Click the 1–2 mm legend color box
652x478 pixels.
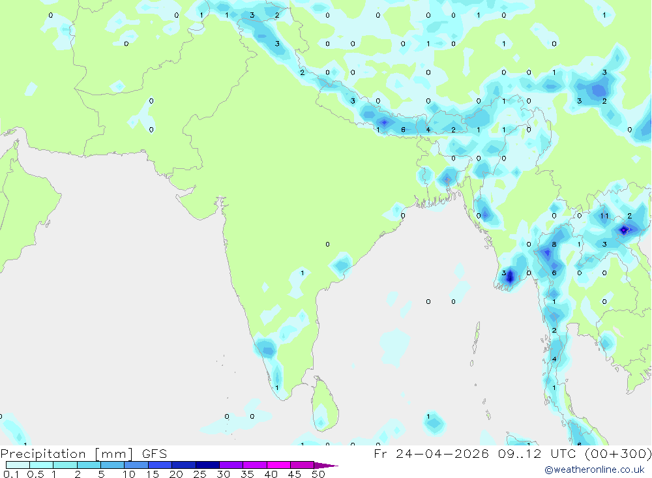[x=65, y=465]
